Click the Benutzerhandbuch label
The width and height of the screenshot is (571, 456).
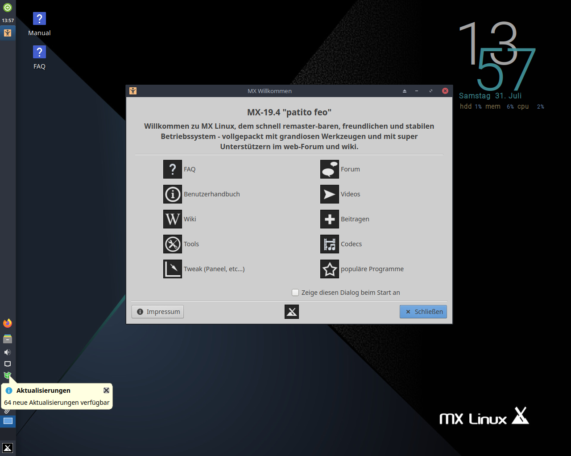click(212, 194)
